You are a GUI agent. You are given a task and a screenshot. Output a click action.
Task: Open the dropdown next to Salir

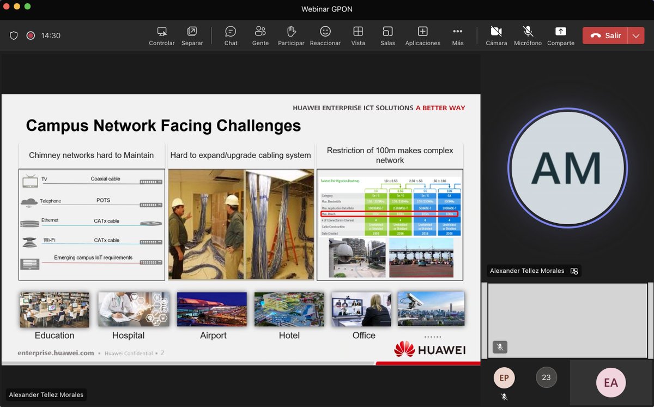point(635,35)
